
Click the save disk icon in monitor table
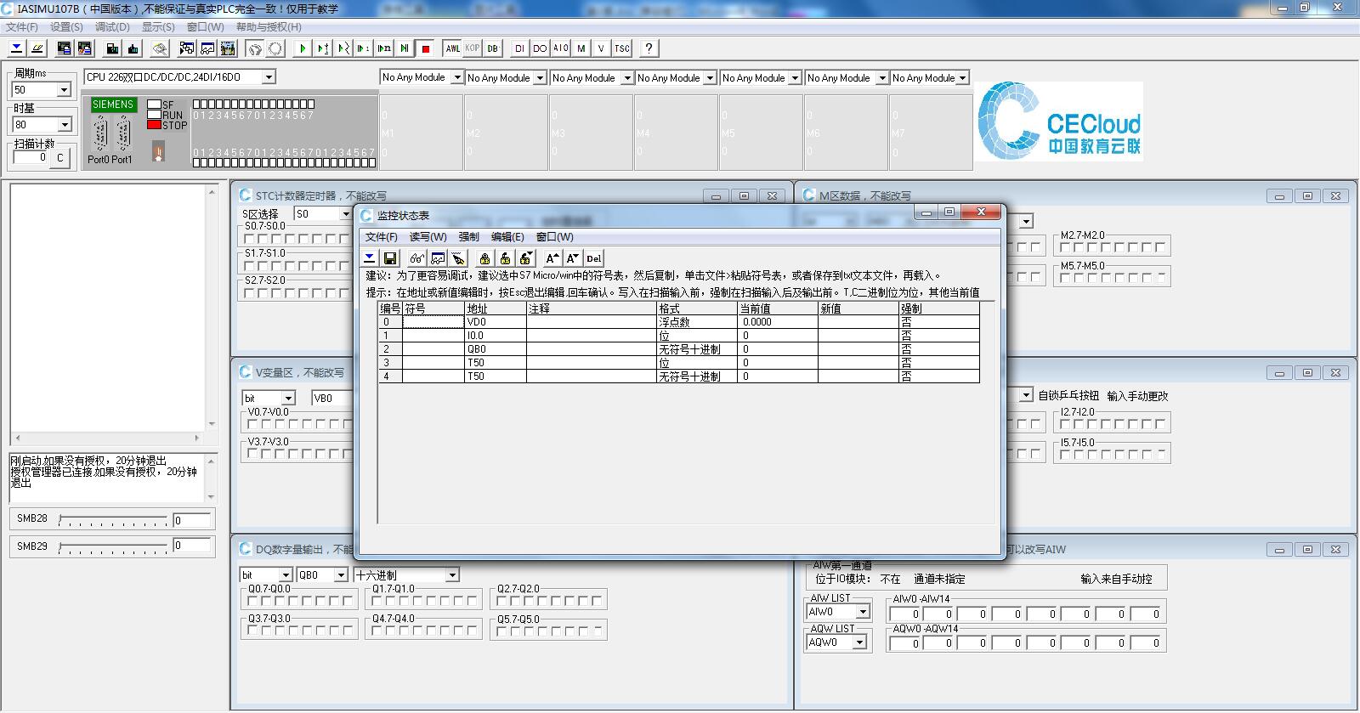point(390,258)
